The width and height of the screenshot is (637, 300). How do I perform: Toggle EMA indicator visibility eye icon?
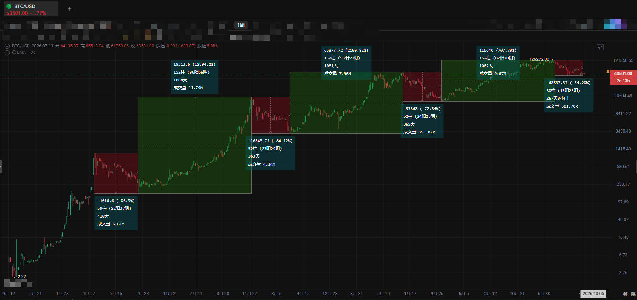33,52
